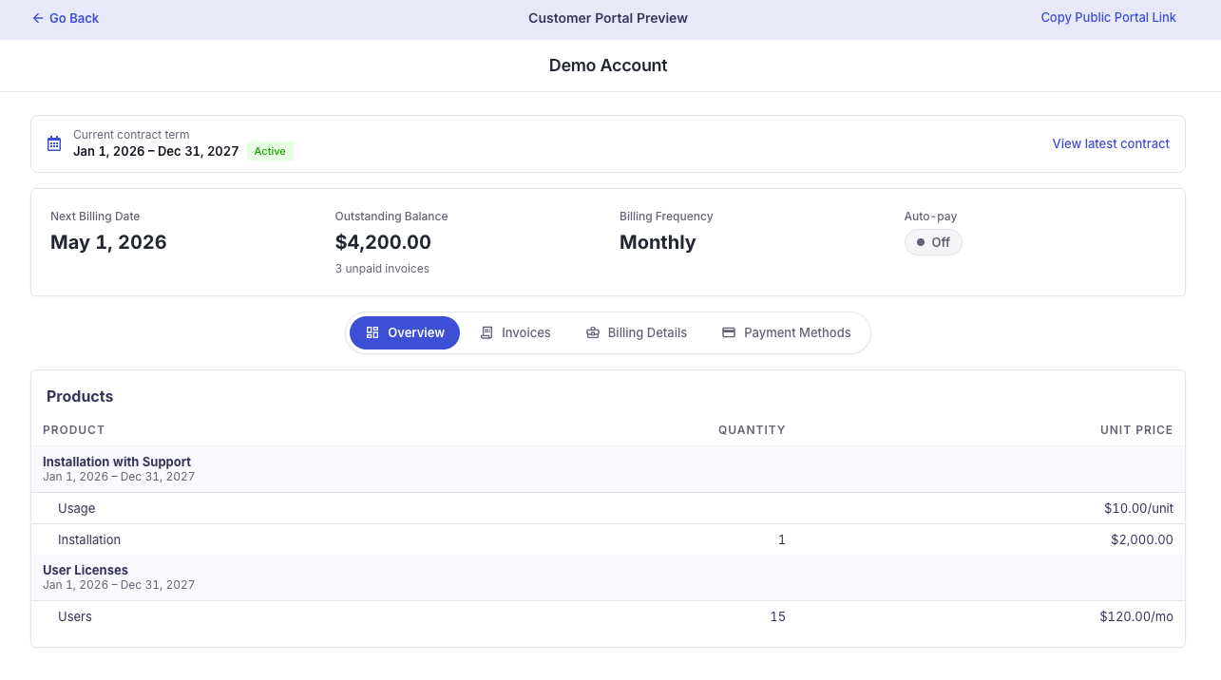
Task: Click the Active status badge
Action: (x=270, y=151)
